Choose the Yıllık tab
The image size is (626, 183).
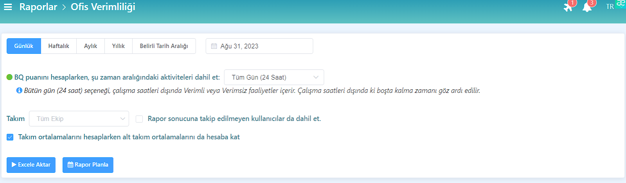[x=118, y=46]
